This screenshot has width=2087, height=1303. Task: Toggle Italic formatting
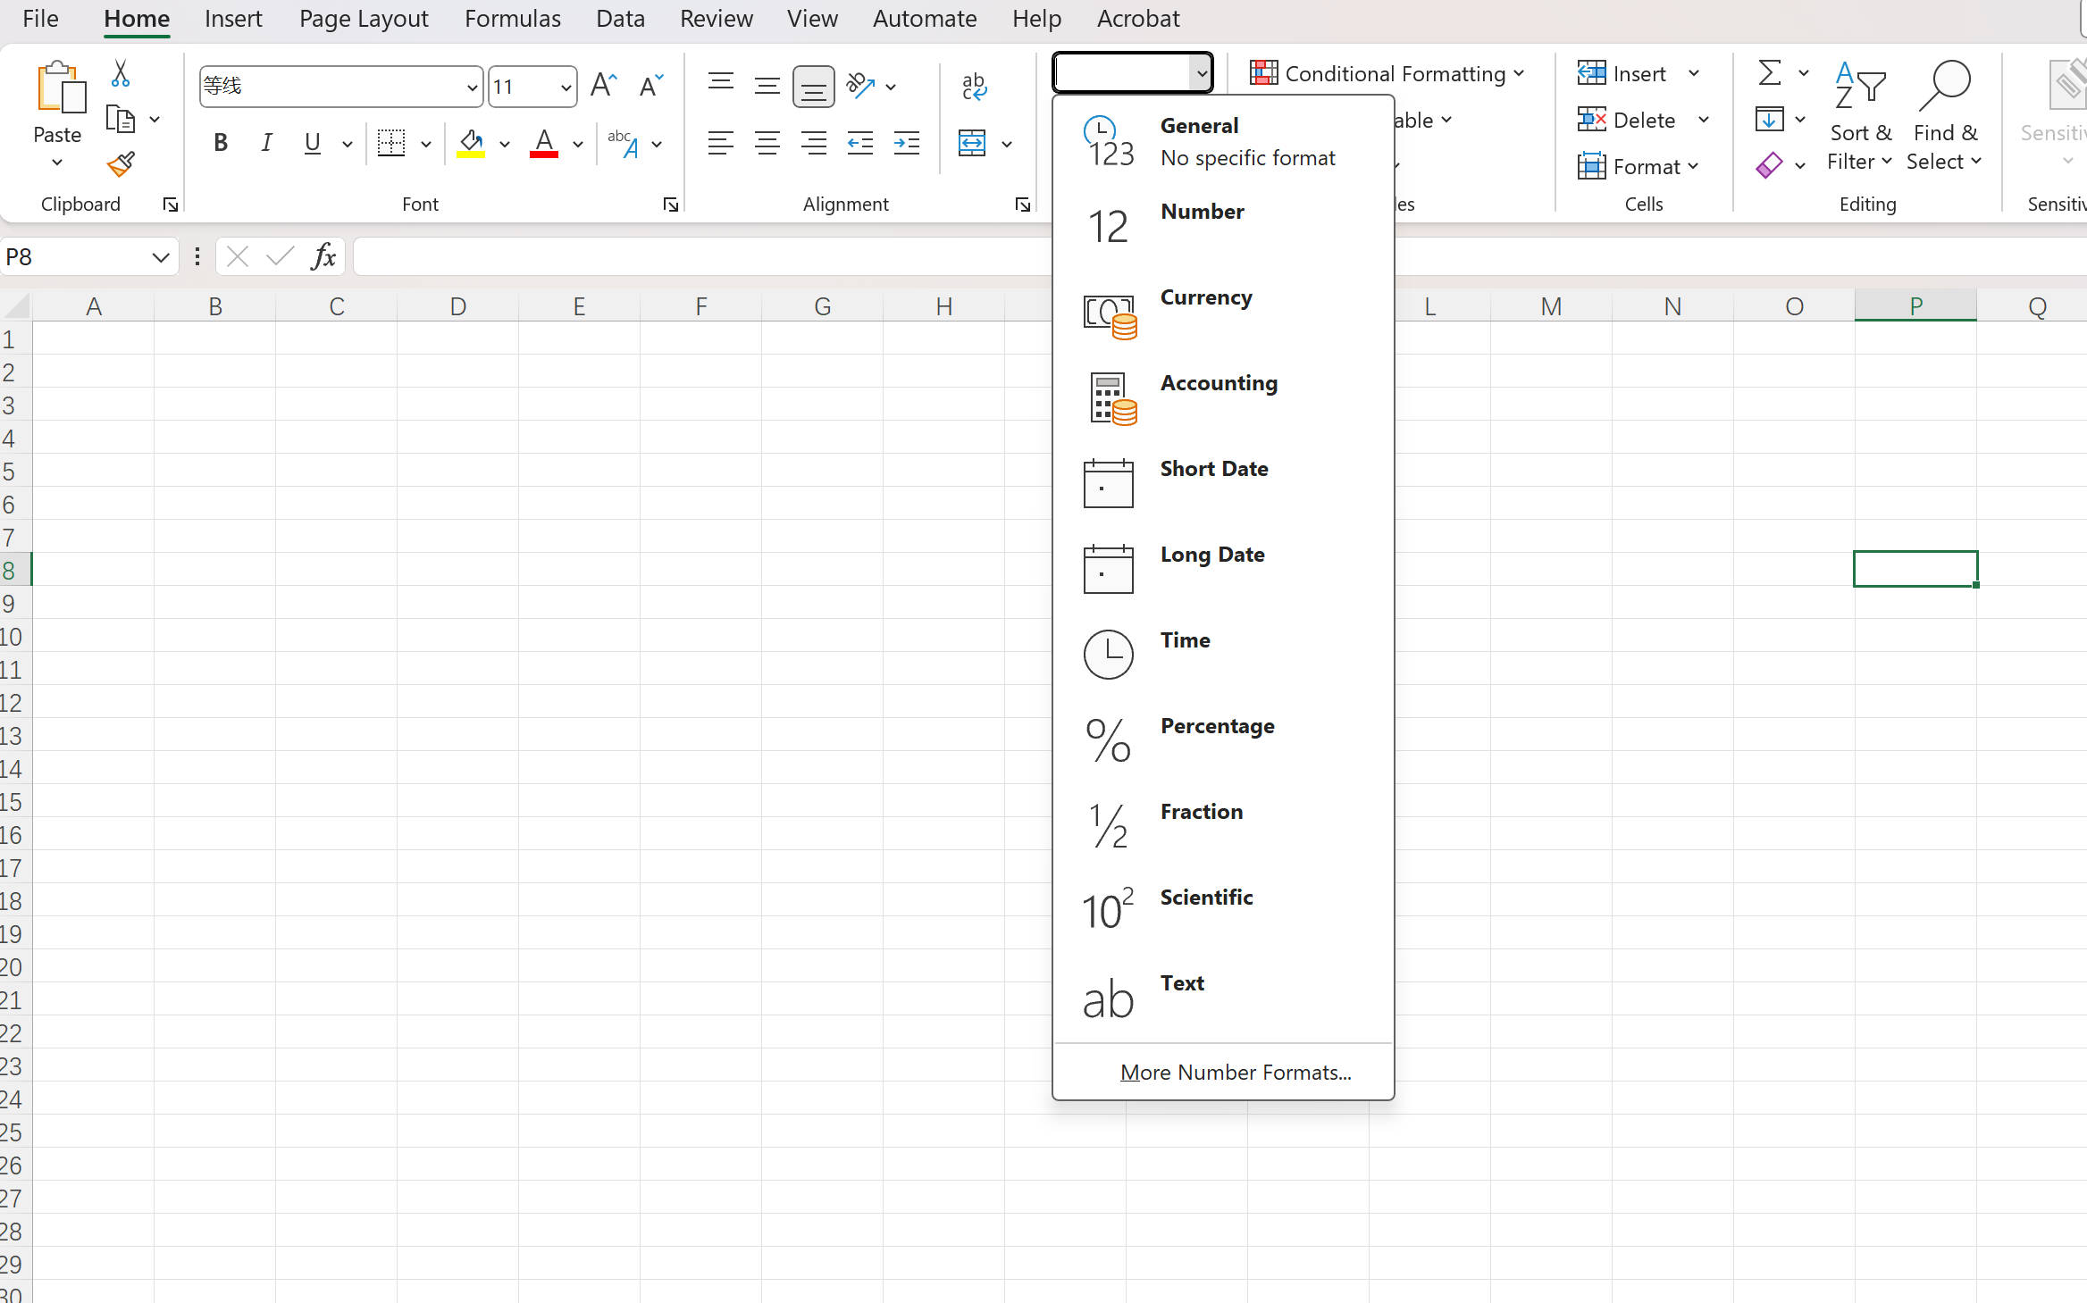coord(266,143)
